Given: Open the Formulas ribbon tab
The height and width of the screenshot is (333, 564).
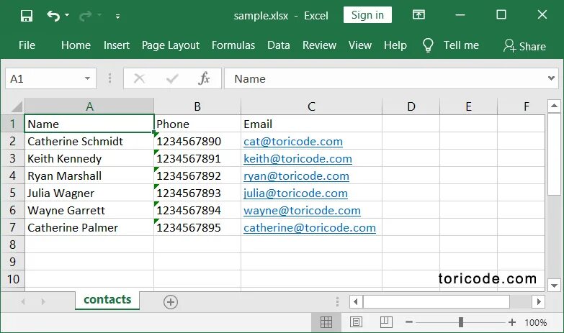Looking at the screenshot, I should [233, 45].
